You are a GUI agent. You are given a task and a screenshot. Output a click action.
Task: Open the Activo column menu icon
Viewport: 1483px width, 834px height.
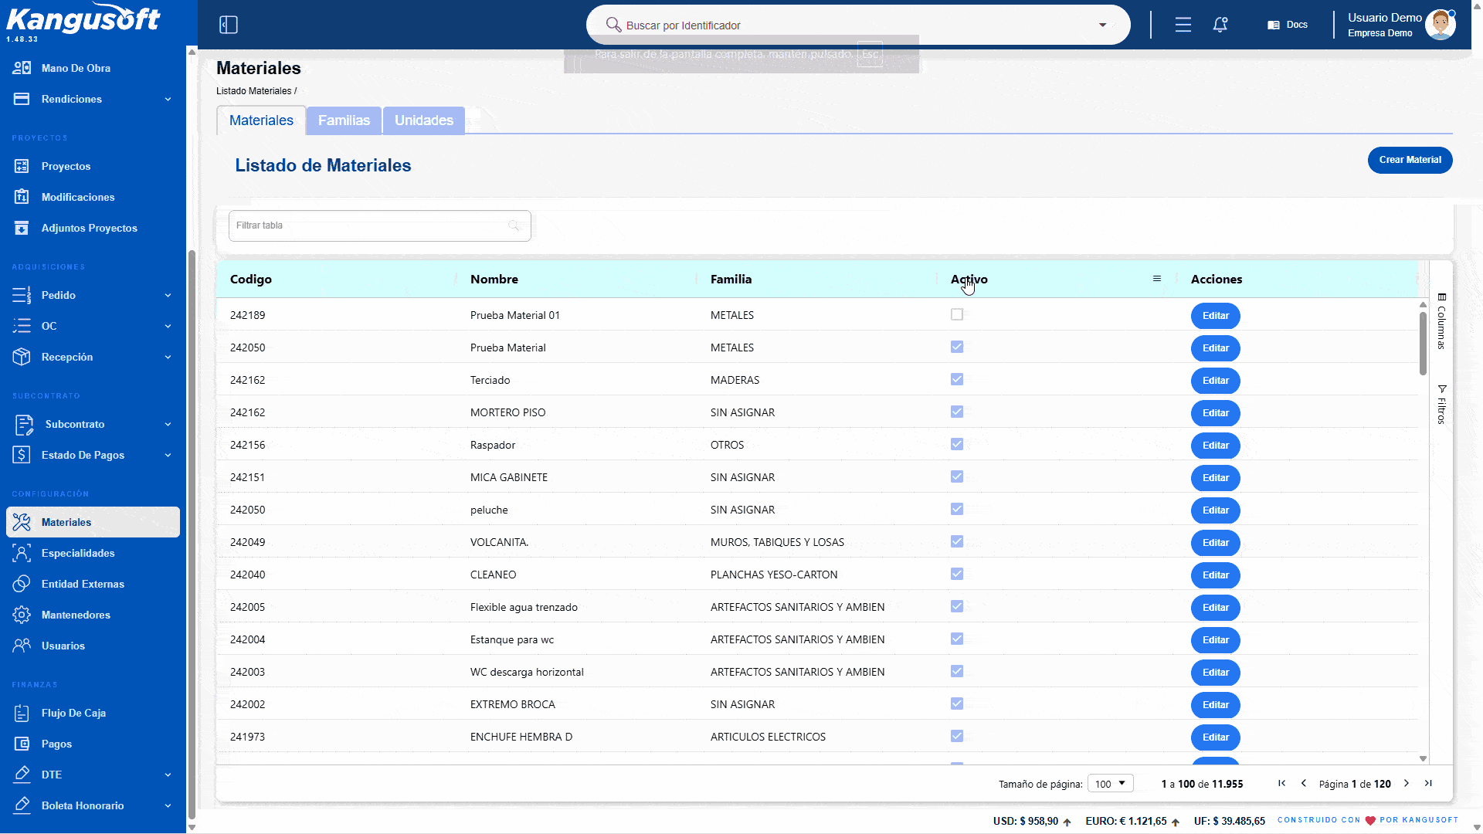(1157, 279)
